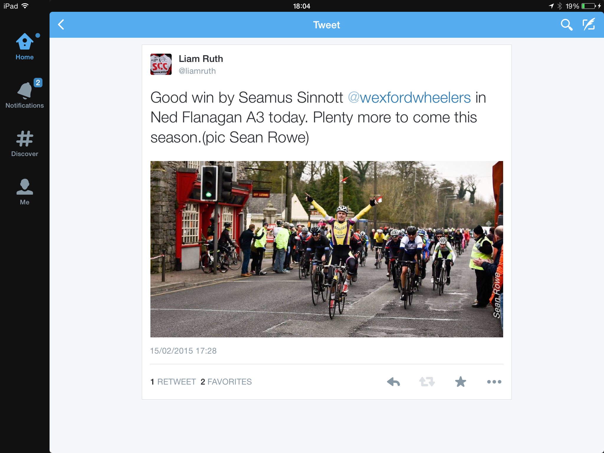
Task: Enlarge the cycling race photo
Action: 327,249
